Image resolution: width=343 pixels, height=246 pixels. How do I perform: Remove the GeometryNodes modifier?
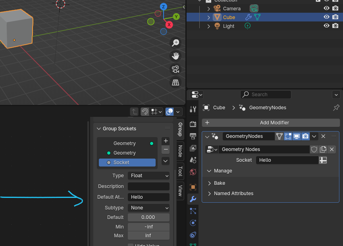pos(323,136)
